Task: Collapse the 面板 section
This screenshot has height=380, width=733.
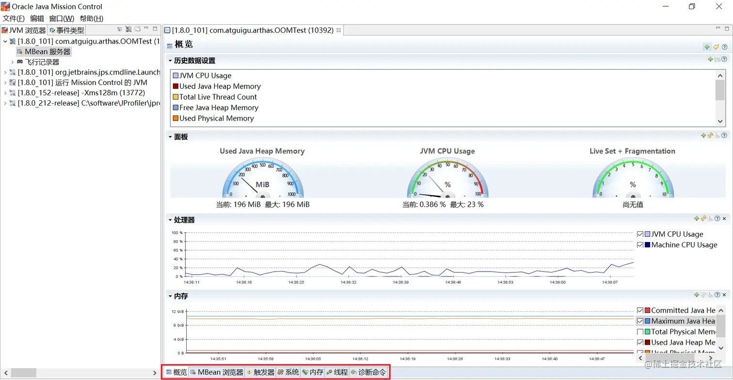Action: point(171,137)
